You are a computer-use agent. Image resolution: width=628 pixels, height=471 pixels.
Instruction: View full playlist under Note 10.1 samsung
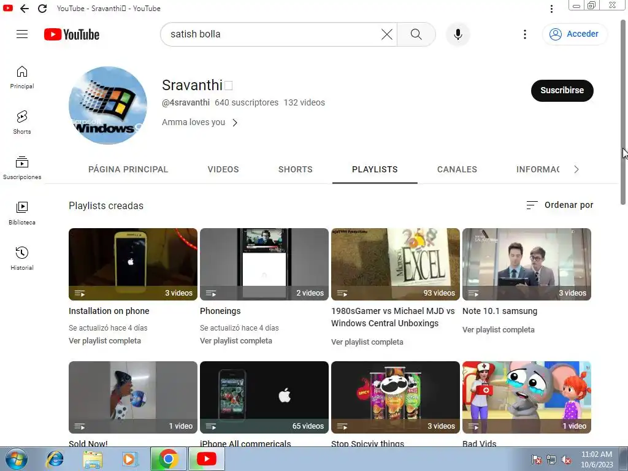498,329
